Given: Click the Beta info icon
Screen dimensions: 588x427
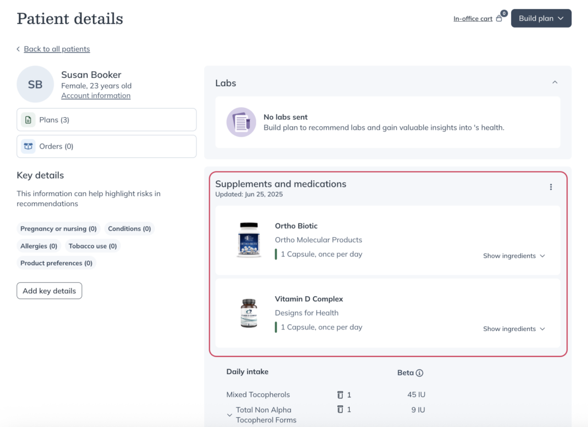Looking at the screenshot, I should click(x=420, y=373).
